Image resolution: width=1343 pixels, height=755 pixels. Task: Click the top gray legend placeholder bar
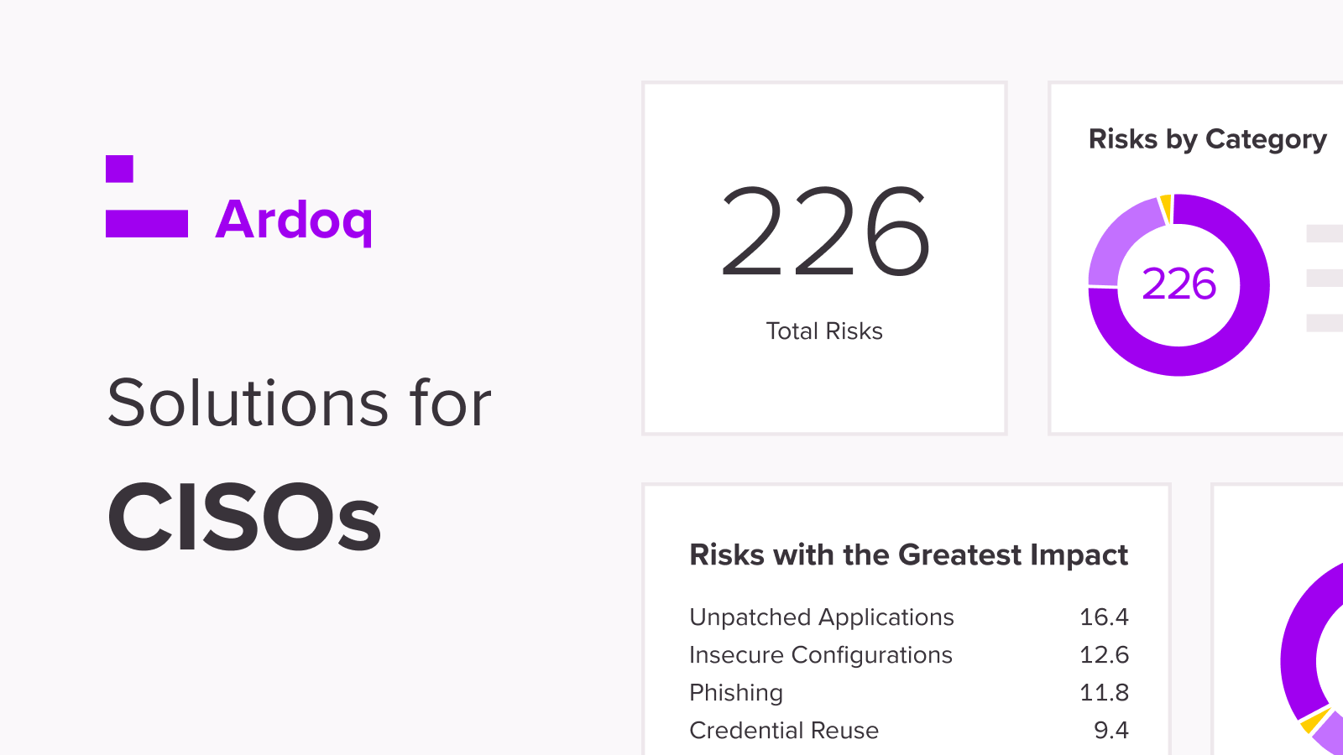click(x=1325, y=233)
